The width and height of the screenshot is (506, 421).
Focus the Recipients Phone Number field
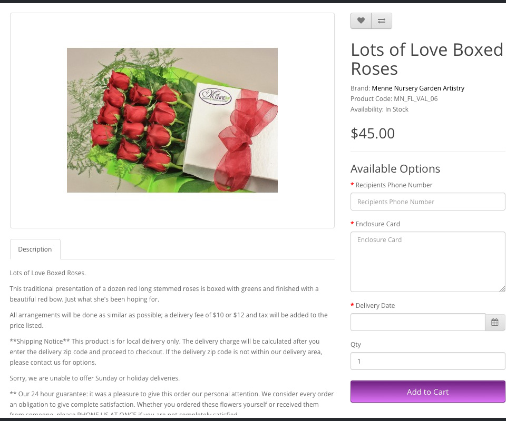pyautogui.click(x=427, y=202)
